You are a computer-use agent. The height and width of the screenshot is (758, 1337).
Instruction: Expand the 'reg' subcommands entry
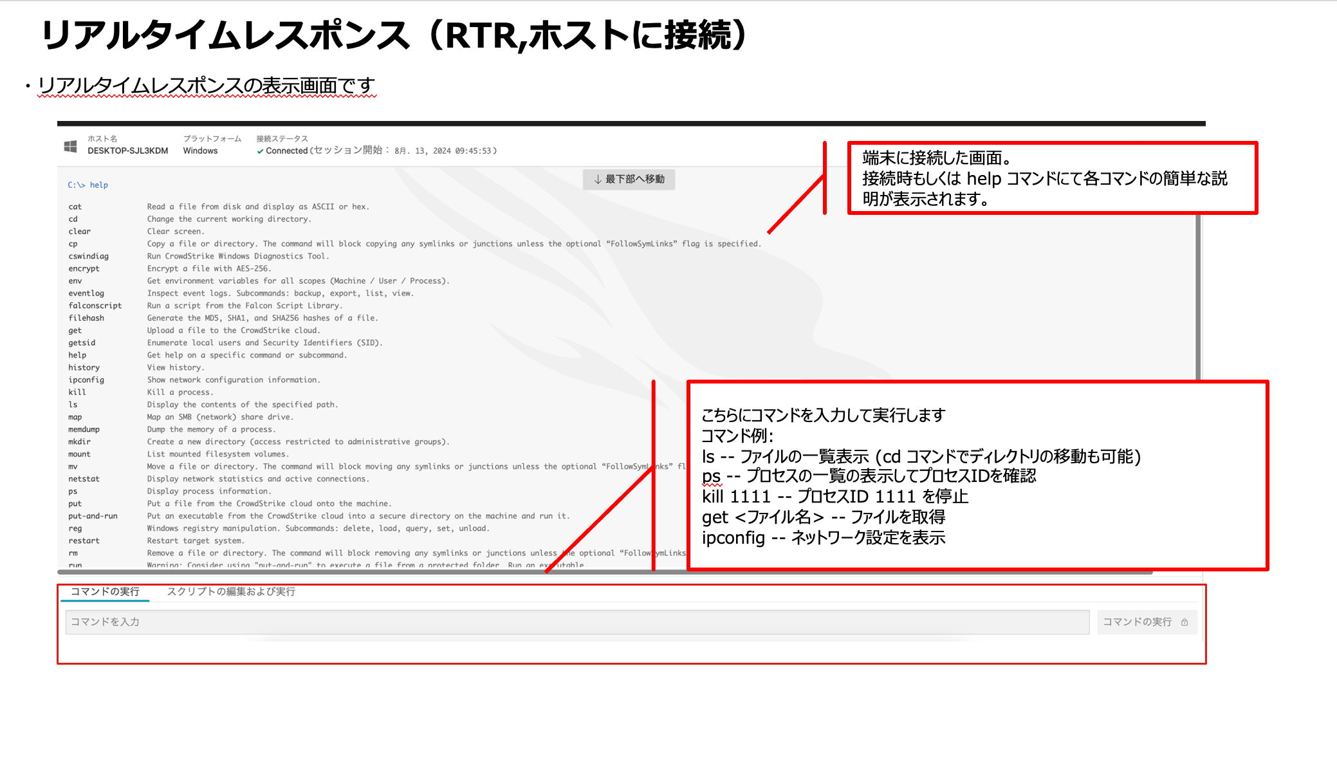pyautogui.click(x=75, y=526)
